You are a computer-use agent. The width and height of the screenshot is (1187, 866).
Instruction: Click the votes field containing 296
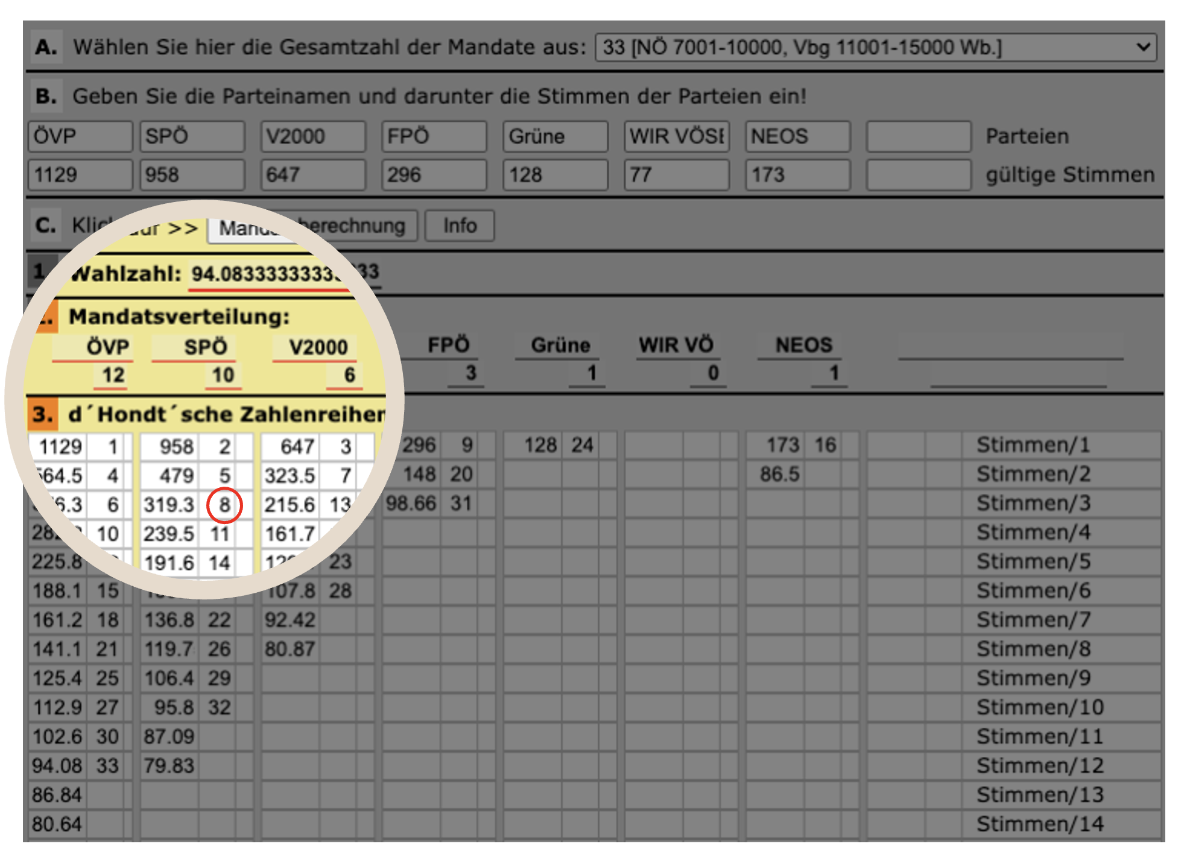tap(434, 175)
